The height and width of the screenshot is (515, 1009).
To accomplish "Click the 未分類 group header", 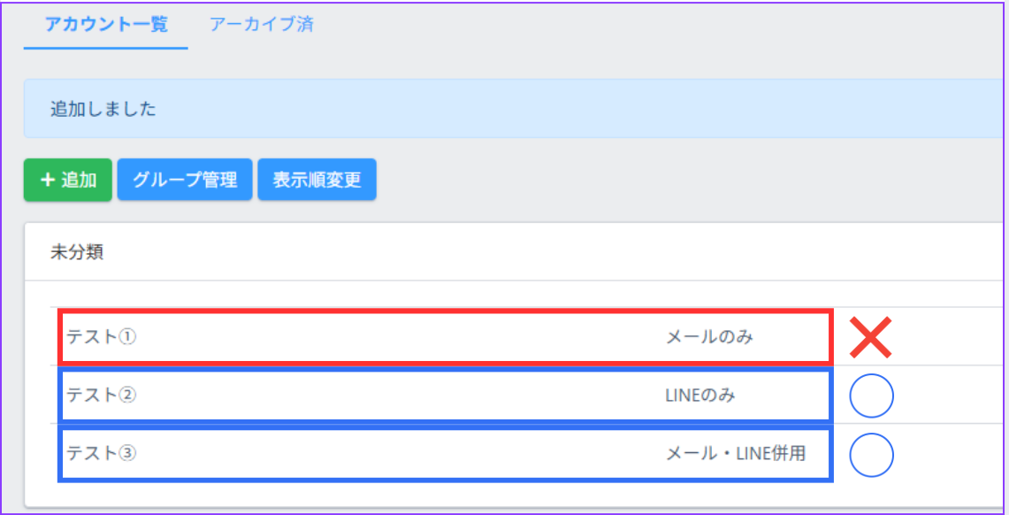I will pos(77,252).
